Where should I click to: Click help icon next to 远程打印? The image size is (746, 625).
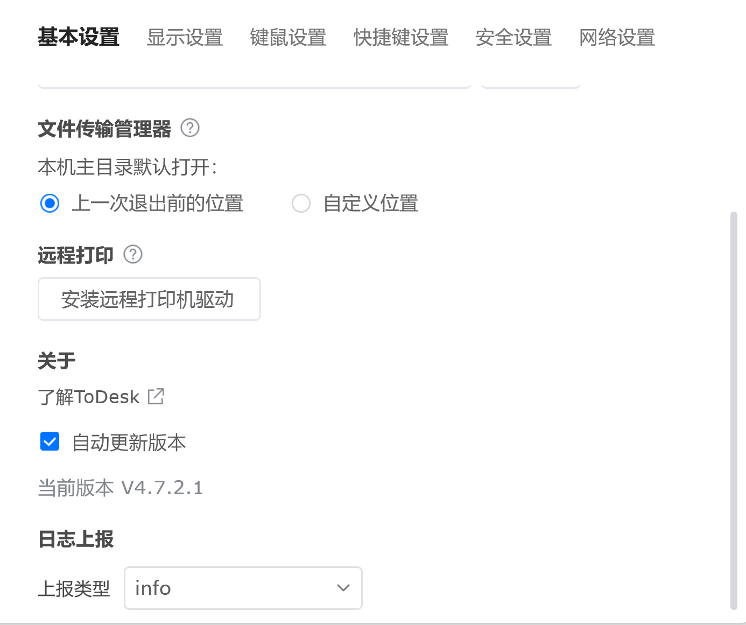(133, 254)
